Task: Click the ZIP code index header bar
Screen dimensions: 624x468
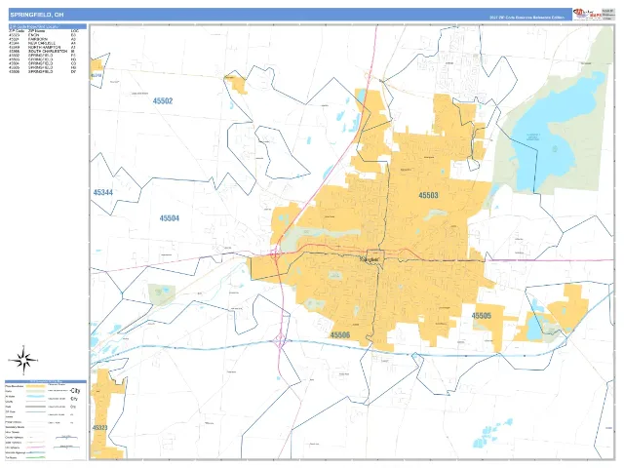Action: 48,26
